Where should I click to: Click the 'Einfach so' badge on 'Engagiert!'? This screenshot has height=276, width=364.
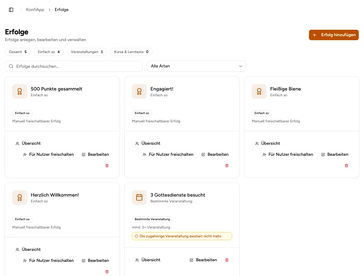click(x=142, y=113)
